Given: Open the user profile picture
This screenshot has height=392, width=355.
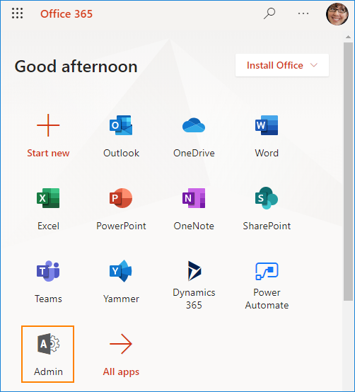Looking at the screenshot, I should 337,14.
